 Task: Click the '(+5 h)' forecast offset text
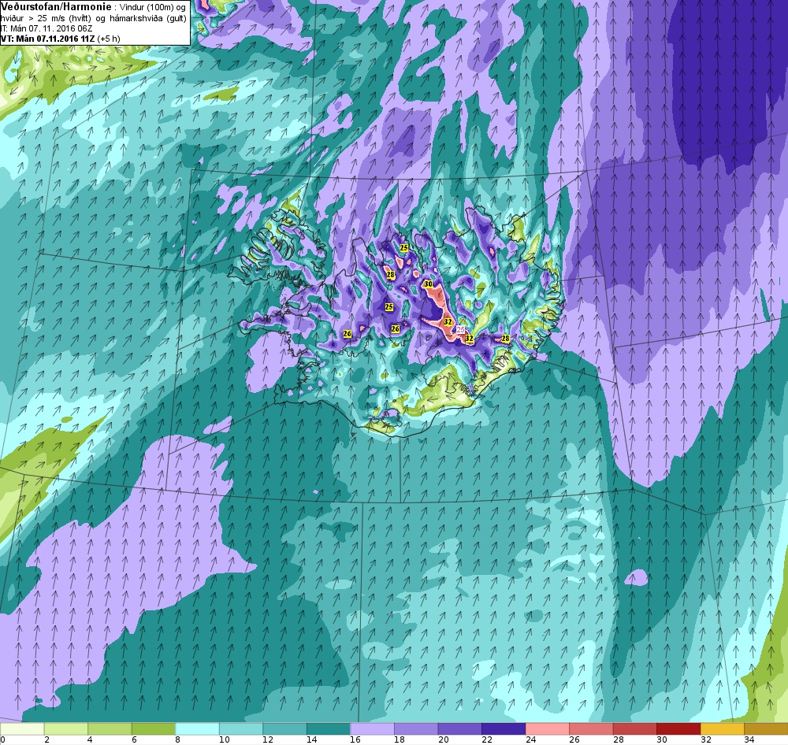click(x=109, y=39)
